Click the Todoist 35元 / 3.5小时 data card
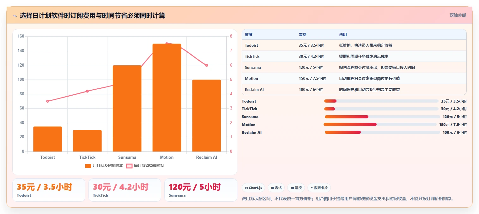The image size is (479, 214). point(49,190)
